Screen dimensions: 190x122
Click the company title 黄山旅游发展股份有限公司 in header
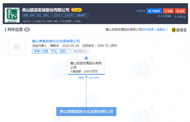[46, 10]
